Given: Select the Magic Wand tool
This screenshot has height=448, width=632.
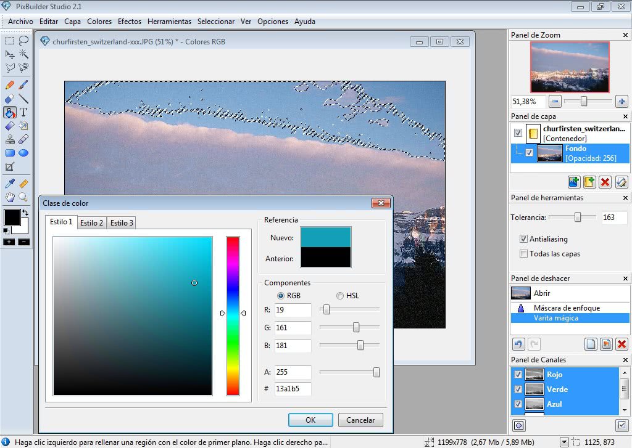Looking at the screenshot, I should [x=23, y=54].
